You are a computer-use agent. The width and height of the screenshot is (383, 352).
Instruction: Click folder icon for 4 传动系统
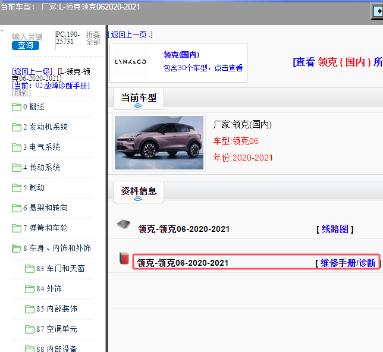tap(17, 168)
